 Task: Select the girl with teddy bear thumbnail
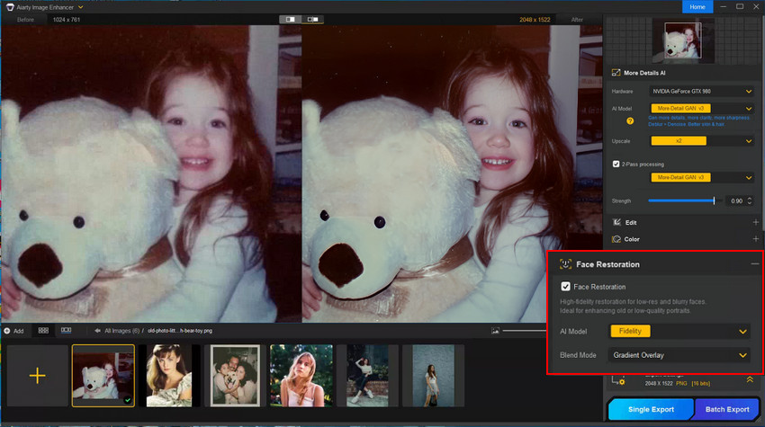click(103, 376)
